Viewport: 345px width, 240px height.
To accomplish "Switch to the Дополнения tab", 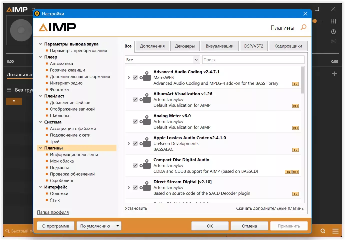I will pos(152,46).
